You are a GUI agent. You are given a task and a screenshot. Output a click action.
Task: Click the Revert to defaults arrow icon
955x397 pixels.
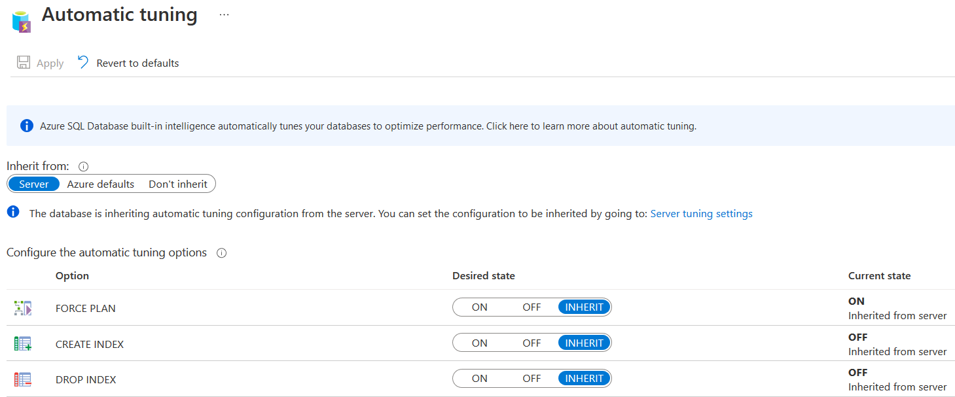(83, 62)
